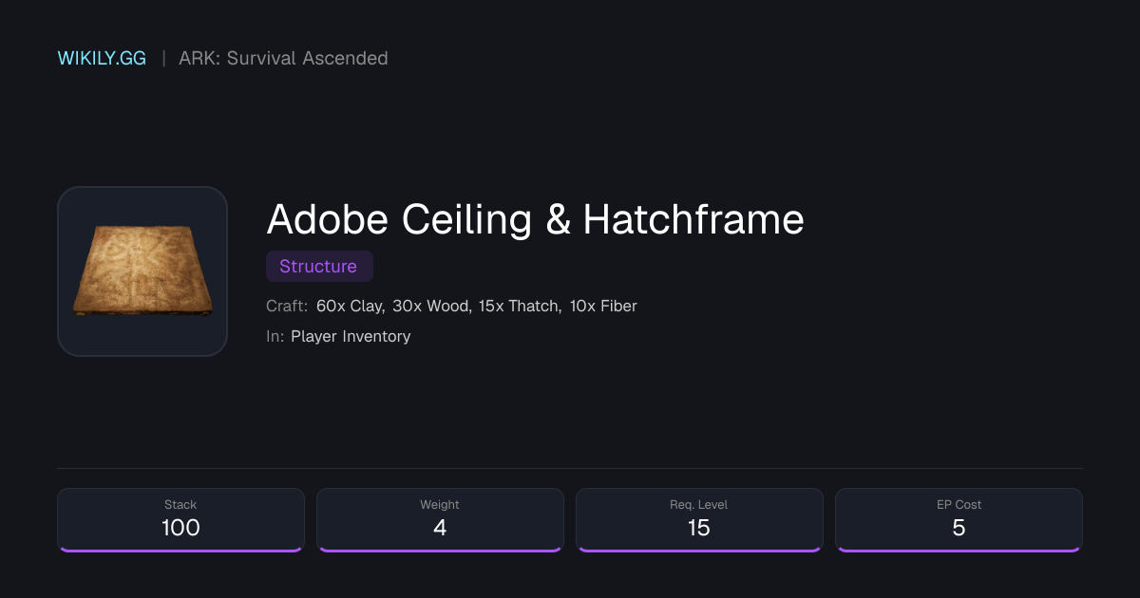This screenshot has width=1140, height=598.
Task: Select the 10x Fiber ingredient
Action: point(603,306)
